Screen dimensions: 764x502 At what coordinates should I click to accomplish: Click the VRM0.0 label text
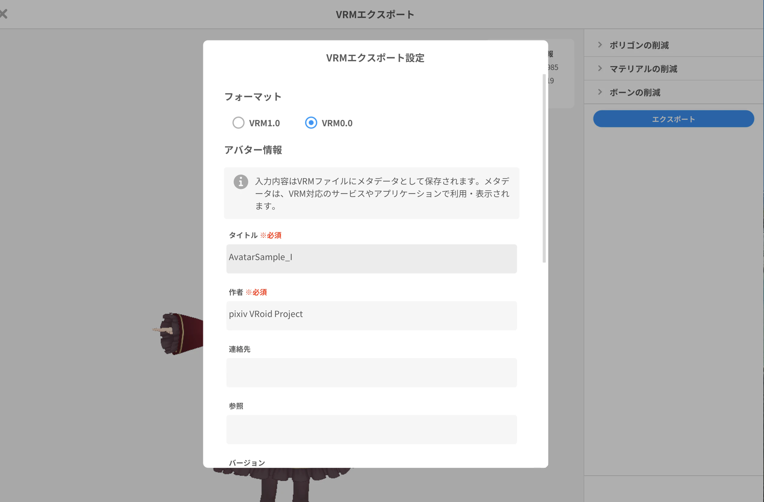tap(337, 123)
